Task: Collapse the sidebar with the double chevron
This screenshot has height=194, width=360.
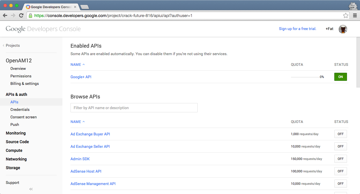Action: tap(31, 189)
